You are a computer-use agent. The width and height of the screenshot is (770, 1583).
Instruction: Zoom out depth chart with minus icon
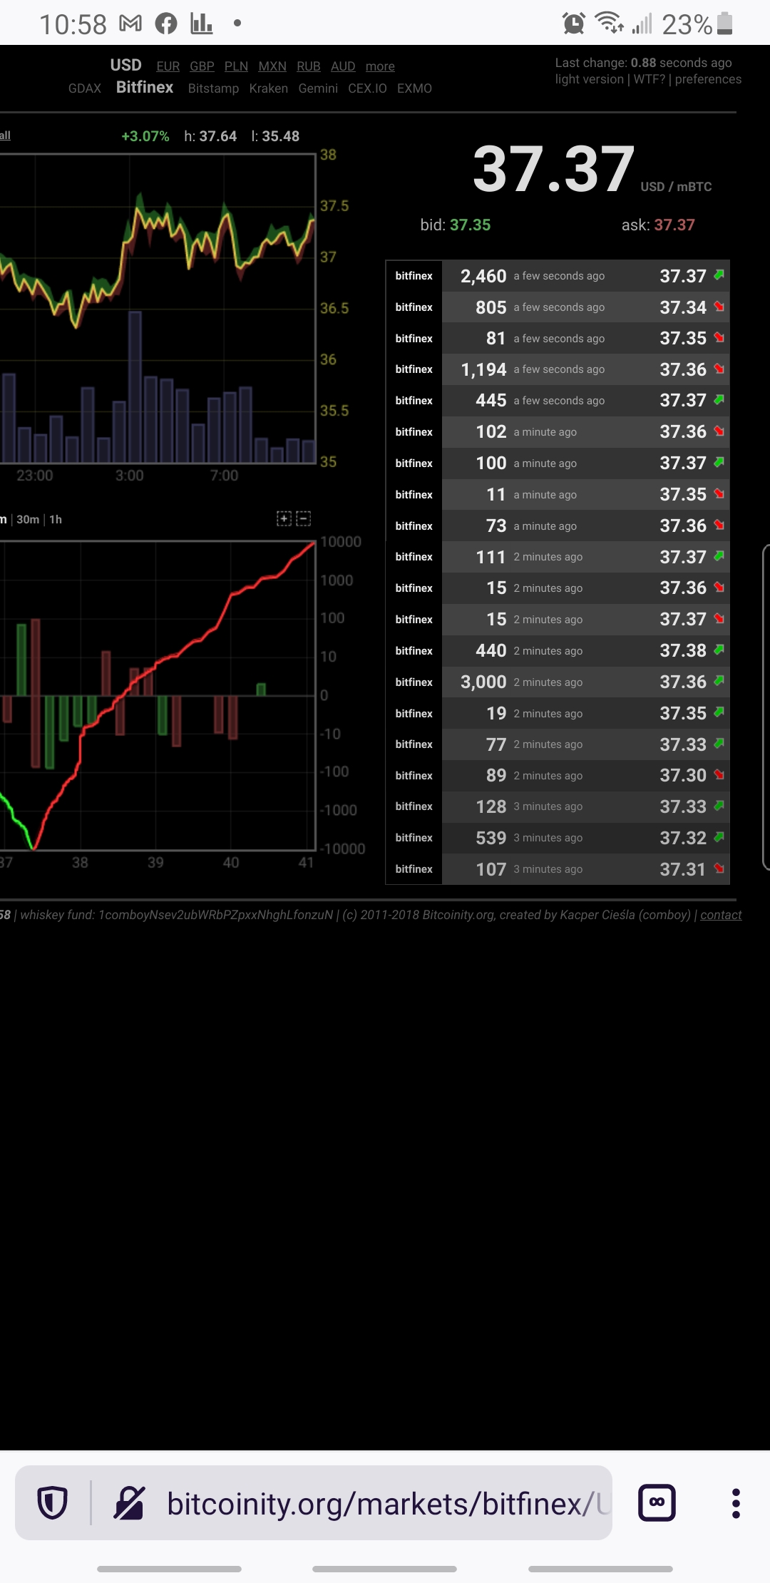coord(303,518)
